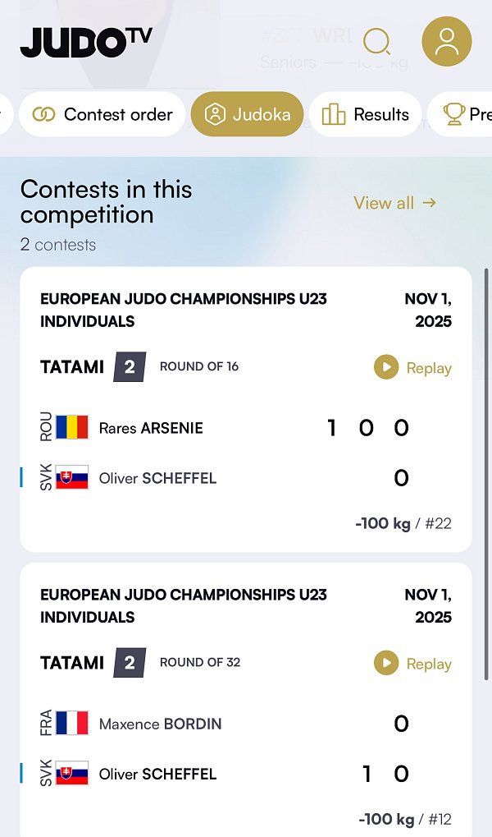Click the JudoTV logo

click(86, 41)
